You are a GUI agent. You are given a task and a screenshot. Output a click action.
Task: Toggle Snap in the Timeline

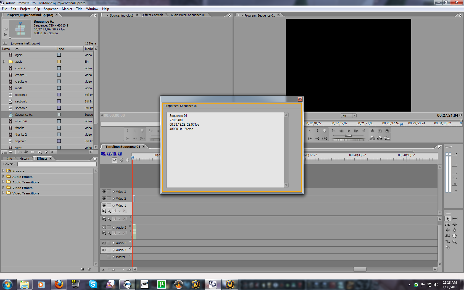tap(115, 160)
